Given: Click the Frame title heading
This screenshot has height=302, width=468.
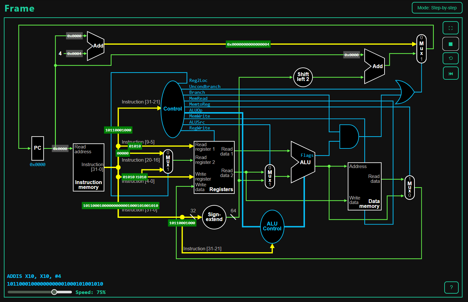Looking at the screenshot, I should click(x=20, y=8).
